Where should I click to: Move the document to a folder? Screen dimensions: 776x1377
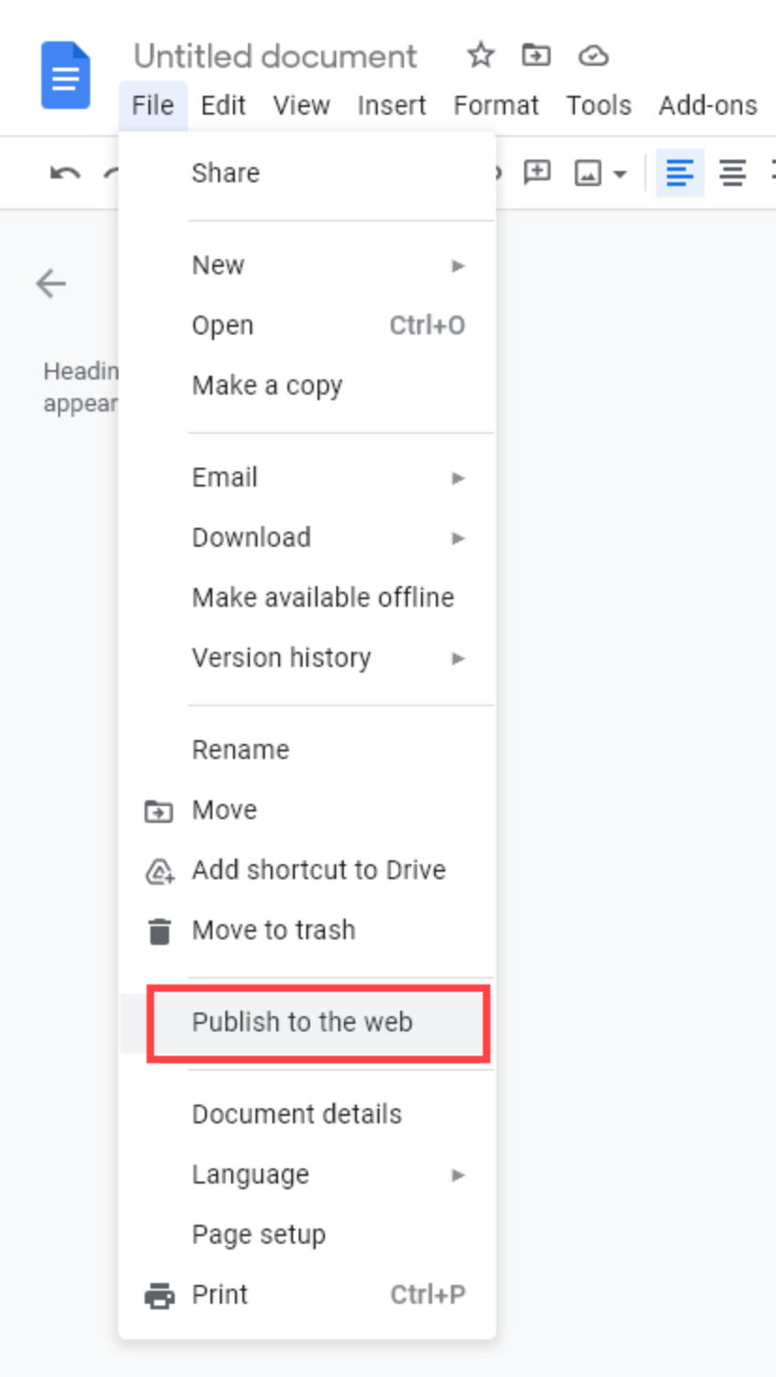click(x=535, y=55)
